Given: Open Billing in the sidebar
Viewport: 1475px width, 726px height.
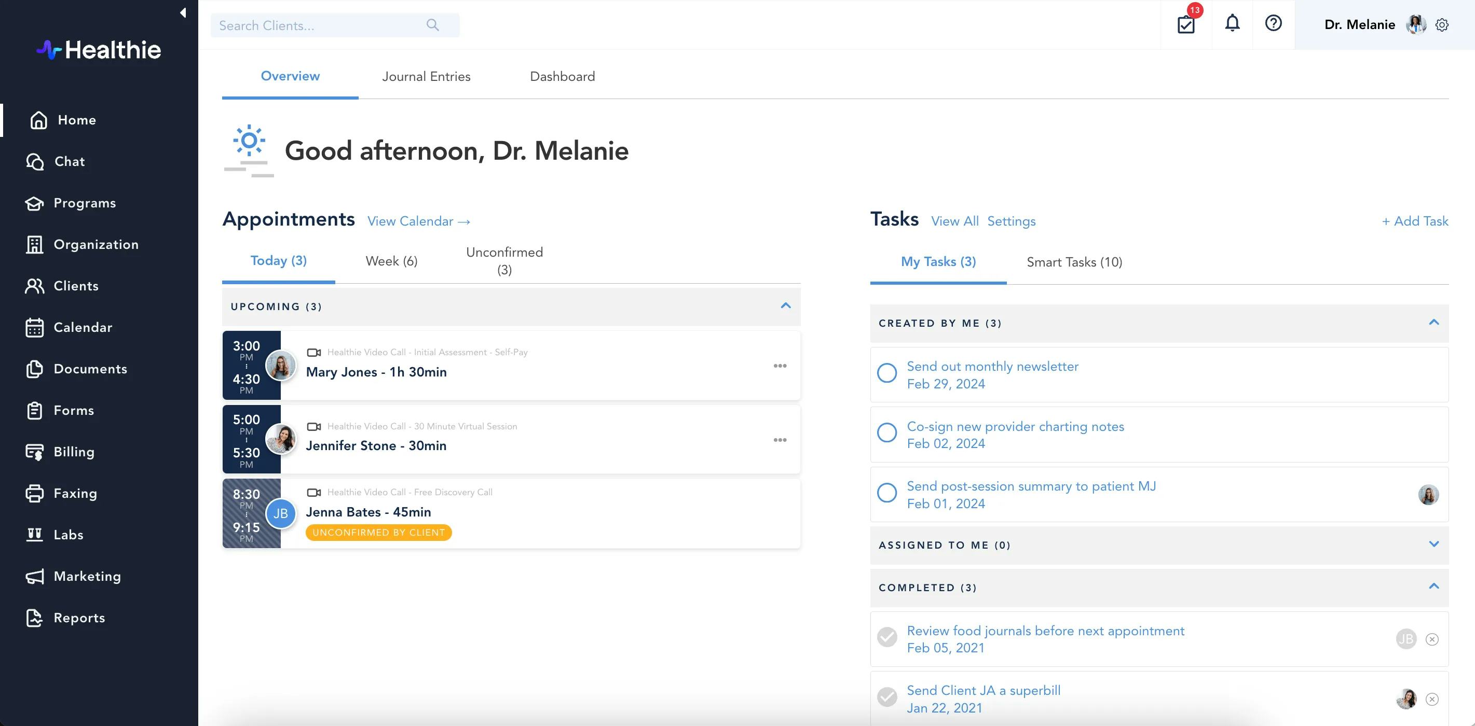Looking at the screenshot, I should (74, 452).
